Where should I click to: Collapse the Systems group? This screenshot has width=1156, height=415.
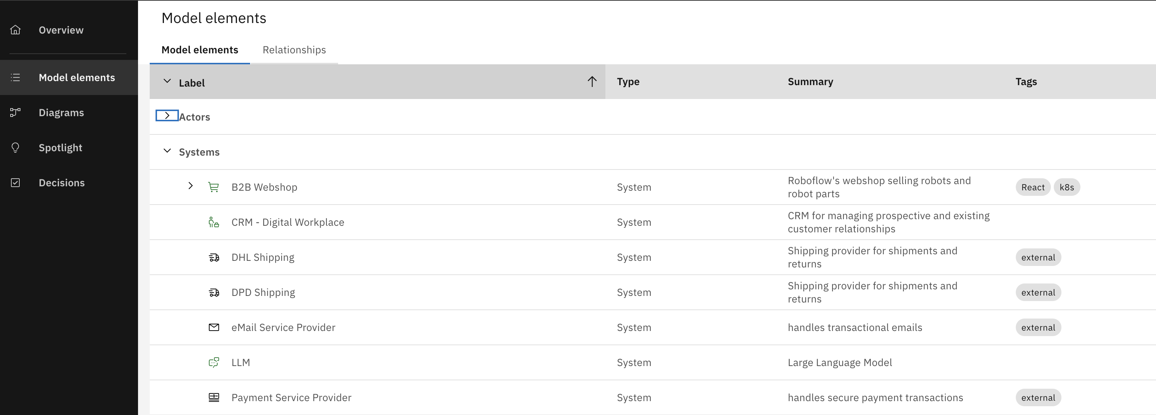pyautogui.click(x=167, y=151)
